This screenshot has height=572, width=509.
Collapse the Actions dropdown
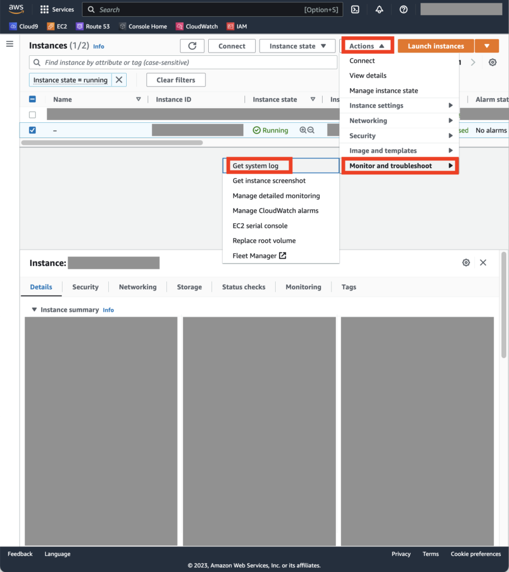click(x=367, y=46)
